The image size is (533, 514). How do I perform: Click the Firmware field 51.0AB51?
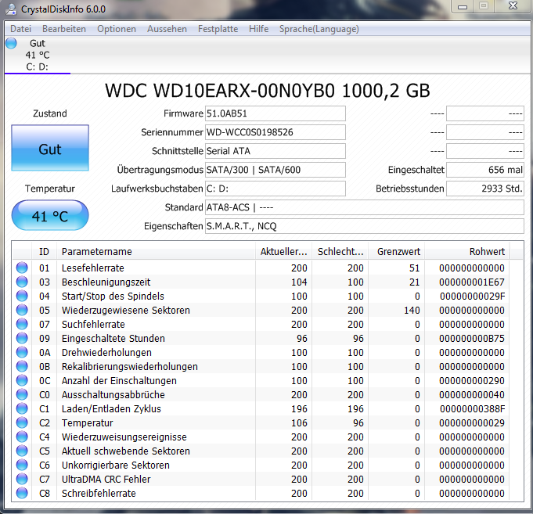[x=276, y=113]
